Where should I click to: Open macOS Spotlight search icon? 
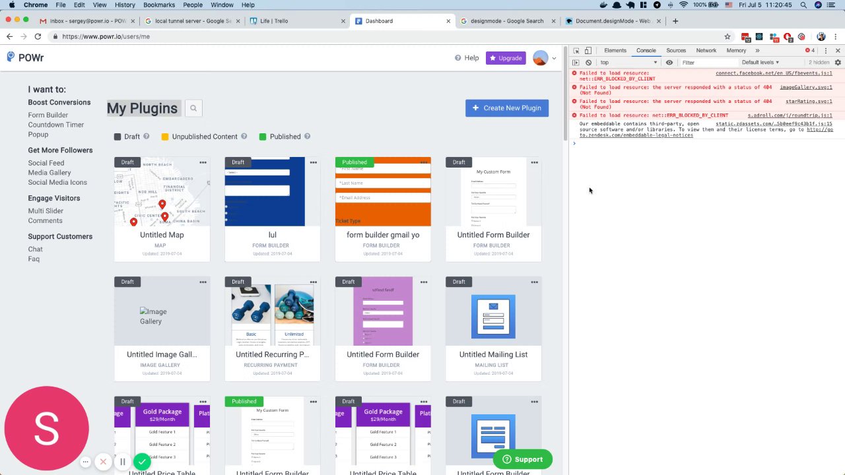click(x=804, y=5)
